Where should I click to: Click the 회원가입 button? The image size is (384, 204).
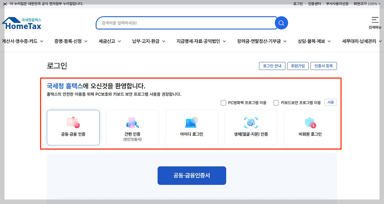point(298,66)
